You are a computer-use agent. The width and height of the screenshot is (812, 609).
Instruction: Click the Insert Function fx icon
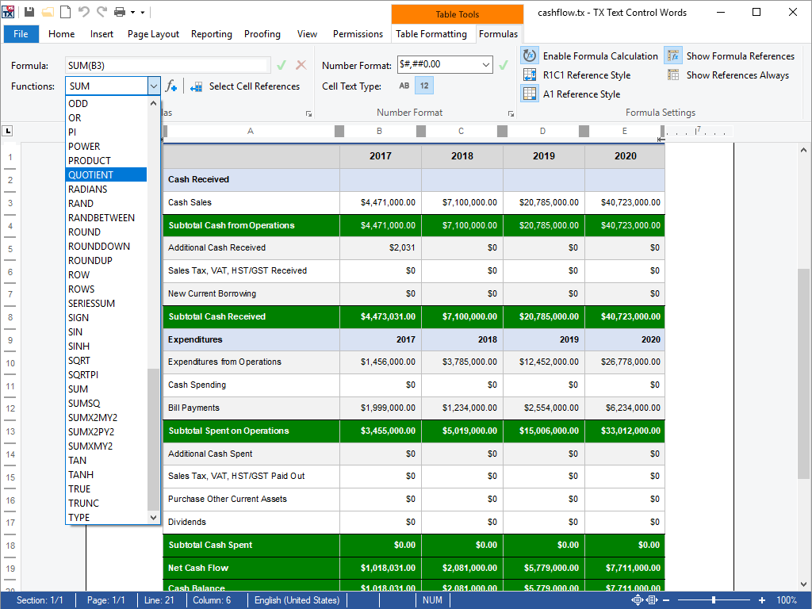(170, 86)
